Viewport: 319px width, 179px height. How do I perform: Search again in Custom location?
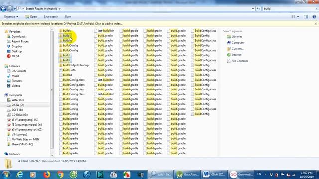click(237, 49)
